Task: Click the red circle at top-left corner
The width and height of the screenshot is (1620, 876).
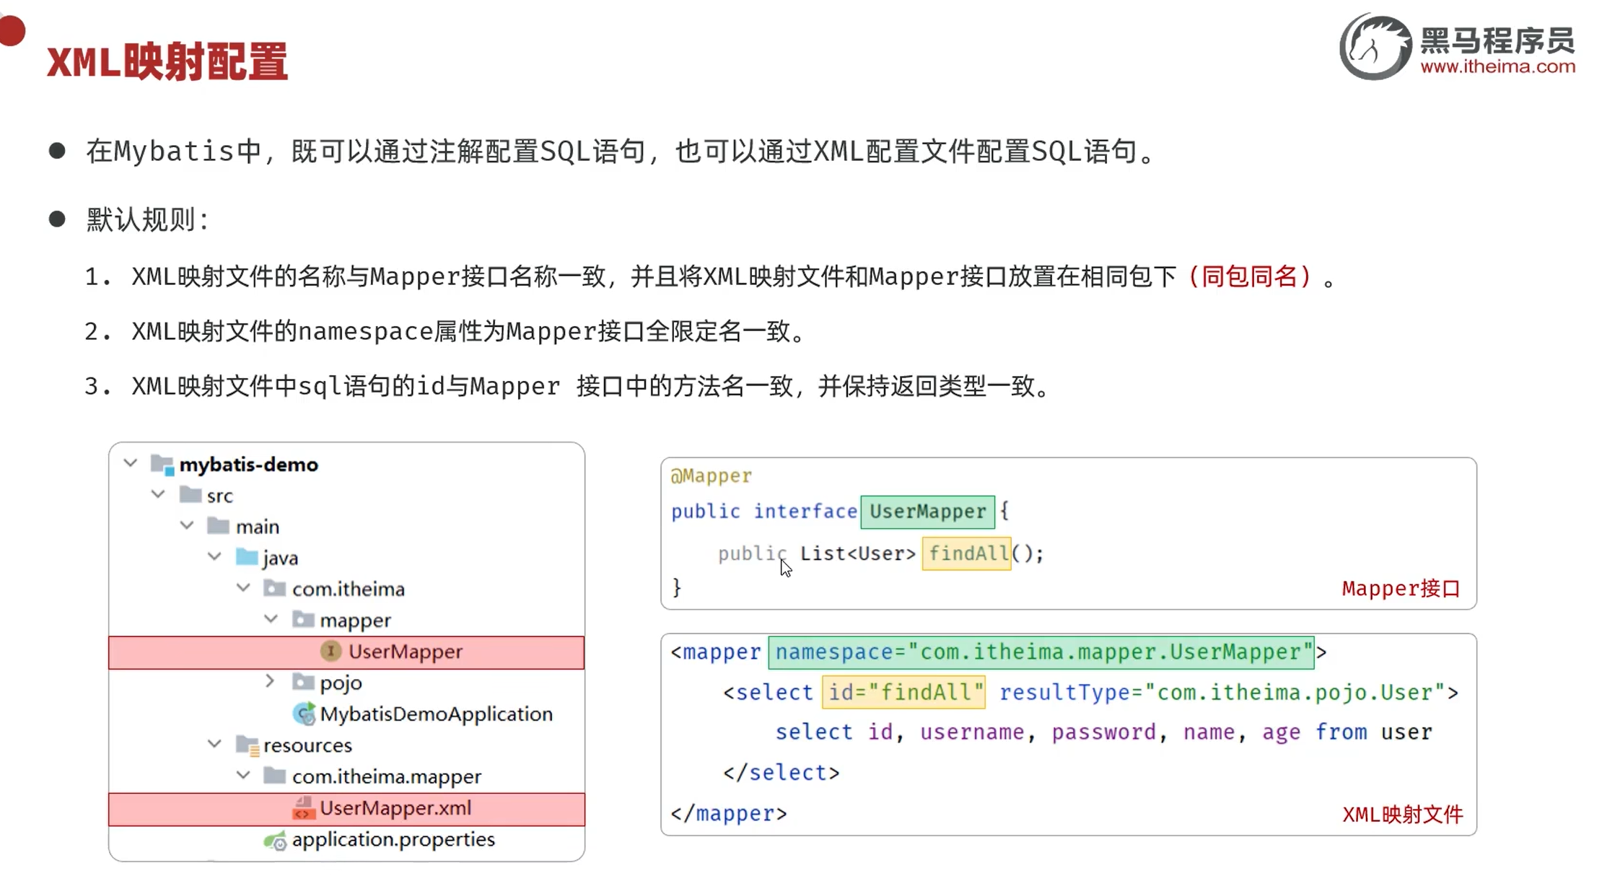Action: 12,30
